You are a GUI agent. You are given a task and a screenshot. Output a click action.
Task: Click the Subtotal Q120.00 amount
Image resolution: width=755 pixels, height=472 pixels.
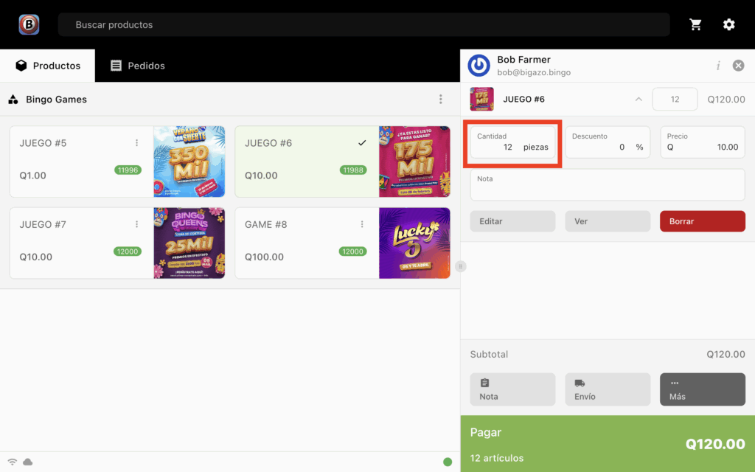pos(726,355)
